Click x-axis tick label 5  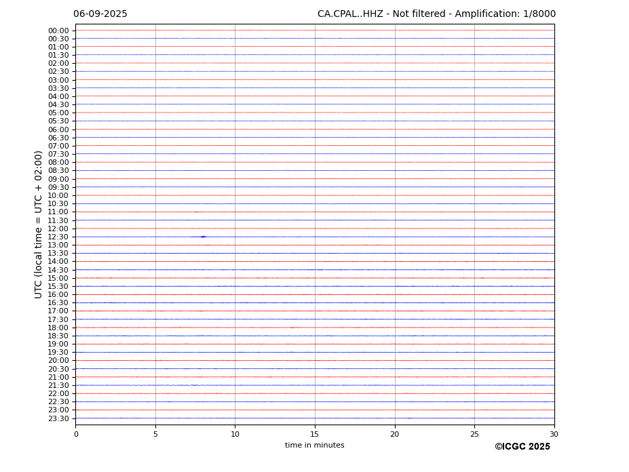tap(155, 434)
